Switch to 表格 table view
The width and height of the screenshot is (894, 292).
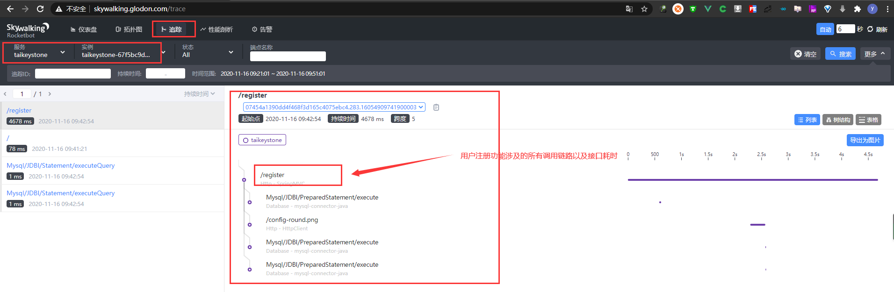pyautogui.click(x=868, y=120)
